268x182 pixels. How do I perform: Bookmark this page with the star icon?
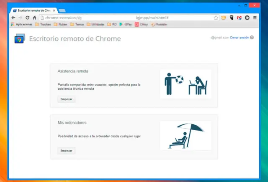coord(216,18)
